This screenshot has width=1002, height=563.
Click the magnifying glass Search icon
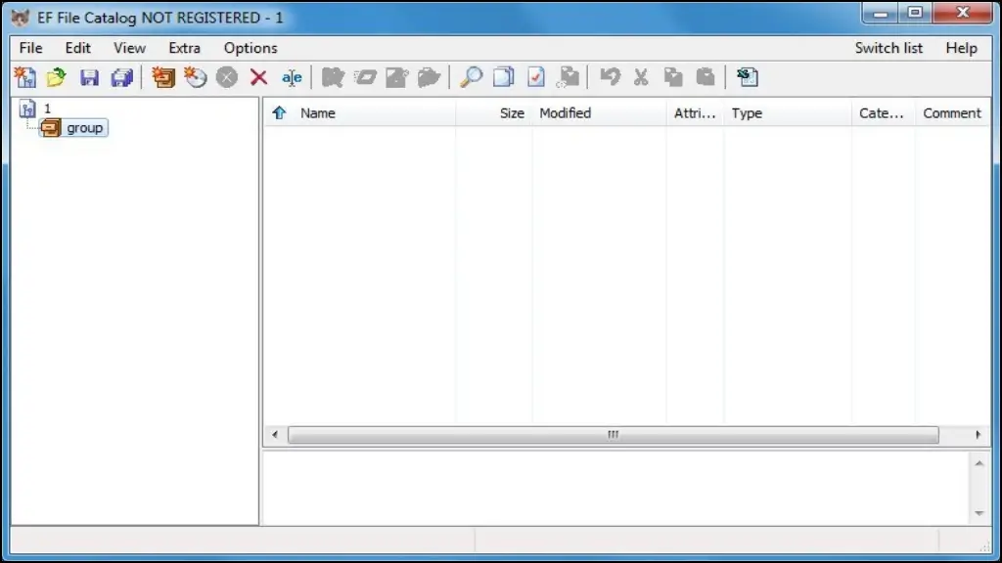click(x=471, y=77)
